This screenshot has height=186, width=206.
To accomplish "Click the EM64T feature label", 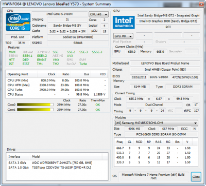I will [x=42, y=60].
